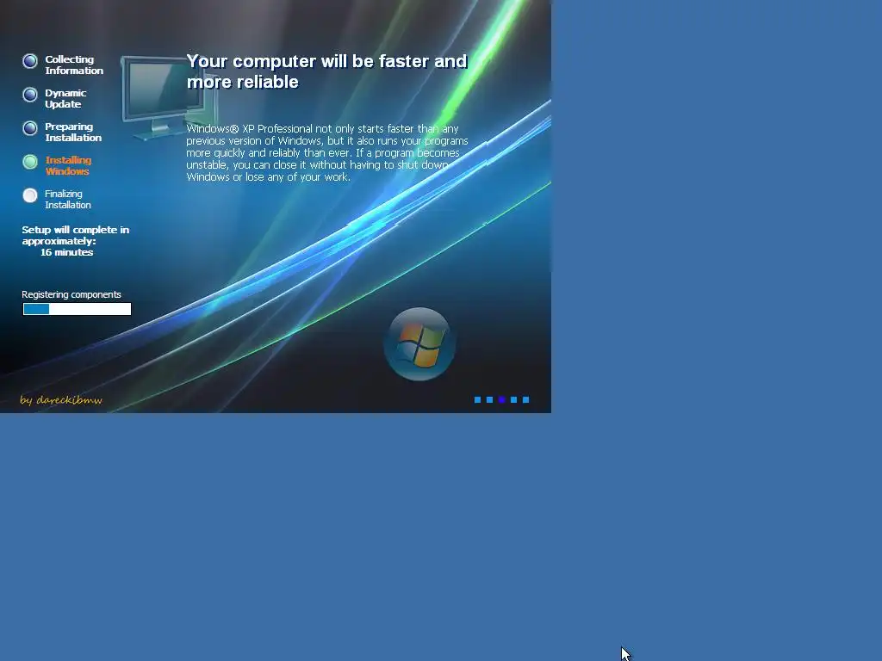882x661 pixels.
Task: Click the Preparing Installation step bullet
Action: pyautogui.click(x=30, y=128)
